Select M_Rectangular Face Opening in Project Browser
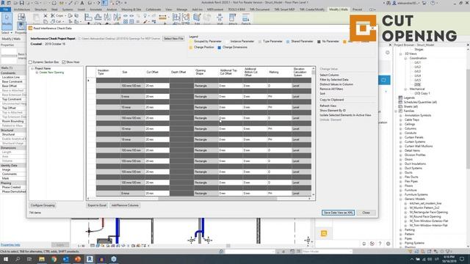This screenshot has height=264, width=470. (x=428, y=212)
